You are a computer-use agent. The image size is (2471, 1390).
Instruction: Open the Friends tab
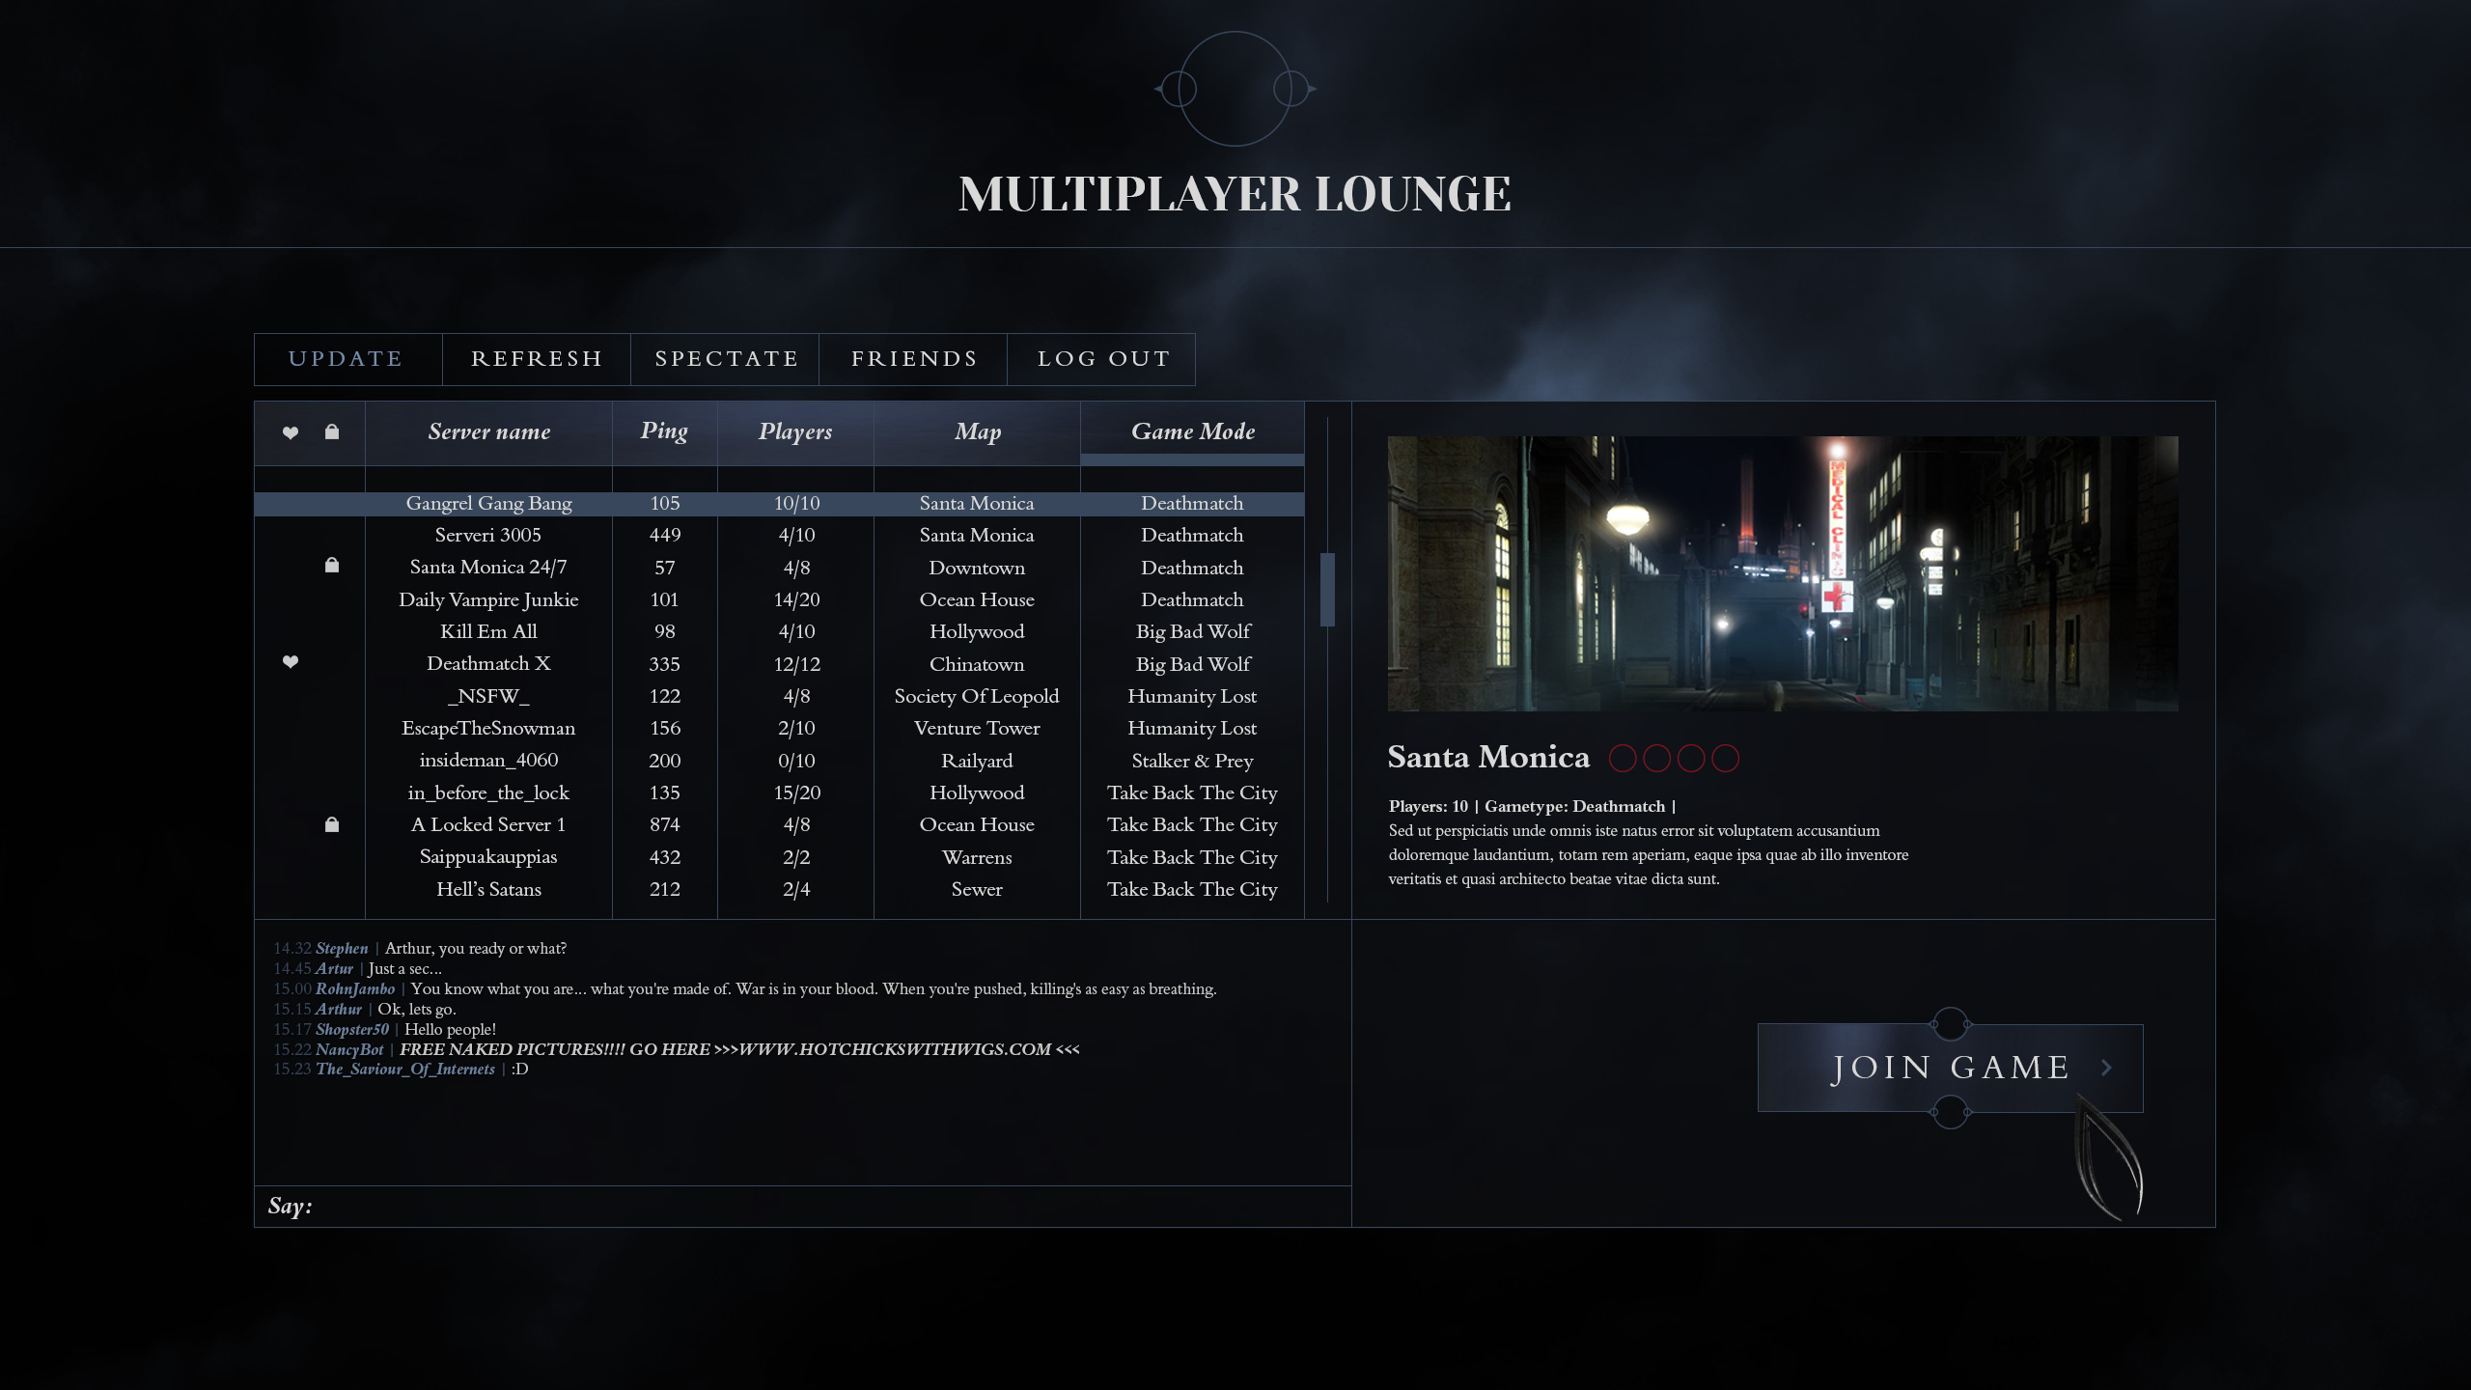click(x=913, y=359)
